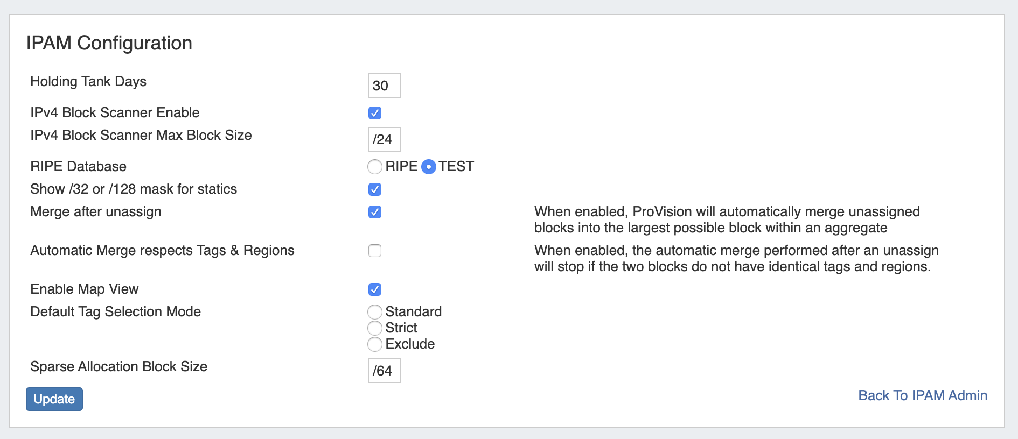1018x439 pixels.
Task: Click the IPv4 Block Scanner Max Block Size field
Action: pos(384,139)
